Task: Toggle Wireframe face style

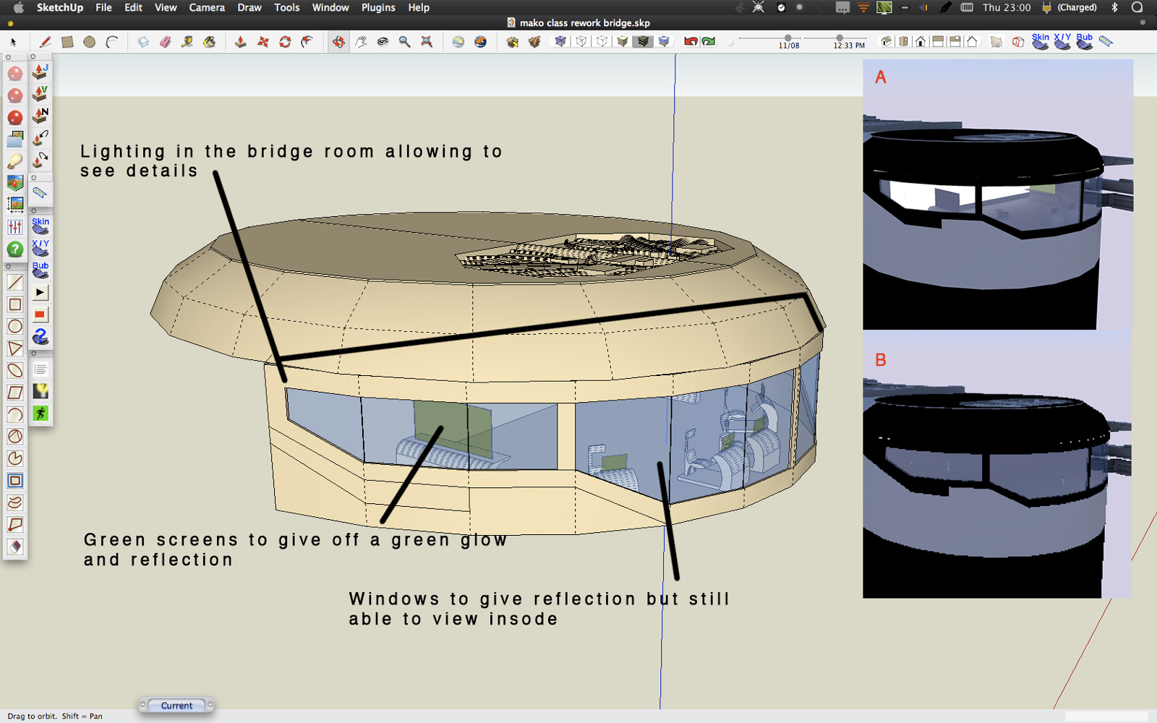Action: click(x=581, y=42)
